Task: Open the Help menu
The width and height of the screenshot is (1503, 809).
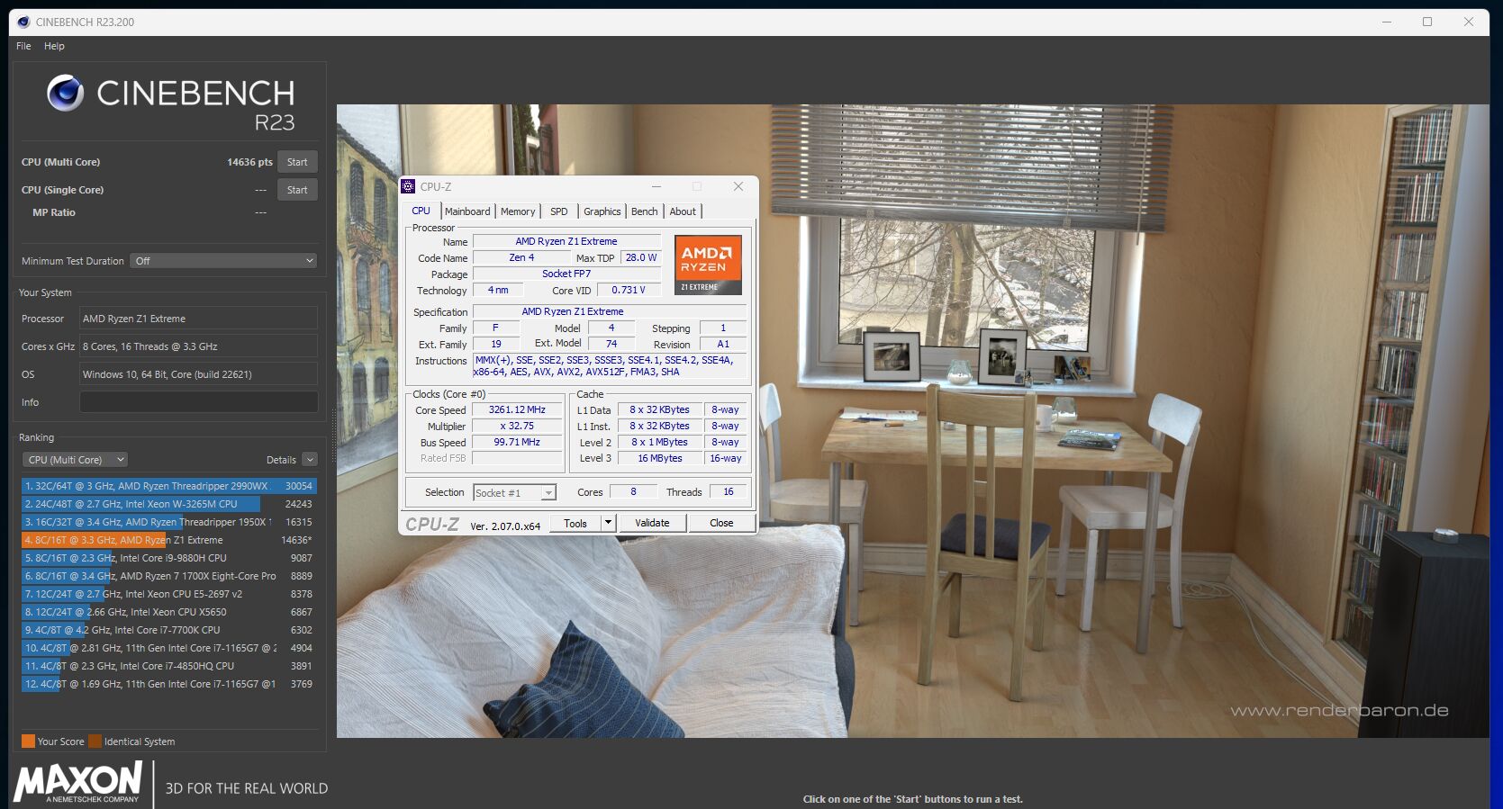Action: point(54,46)
